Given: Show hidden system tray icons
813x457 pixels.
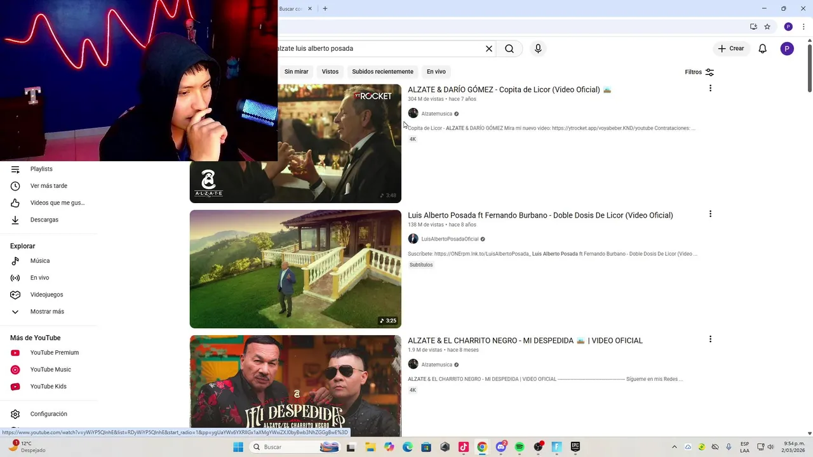Looking at the screenshot, I should 675,447.
